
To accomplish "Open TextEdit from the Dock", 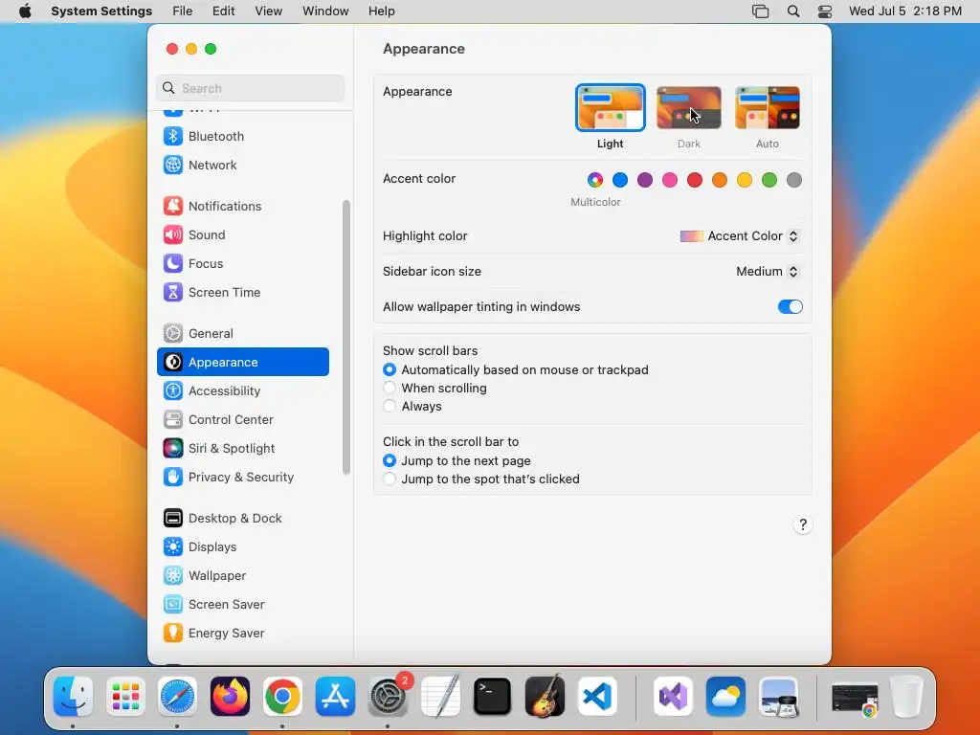I will (440, 697).
